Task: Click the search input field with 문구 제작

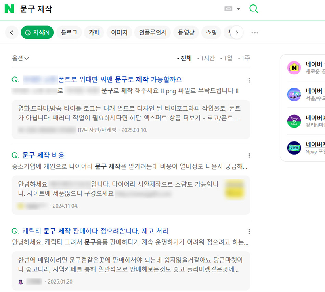Action: tap(121, 9)
